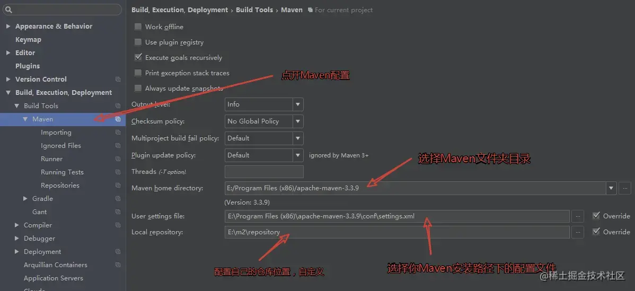
Task: Expand the Deployment node
Action: coord(16,252)
